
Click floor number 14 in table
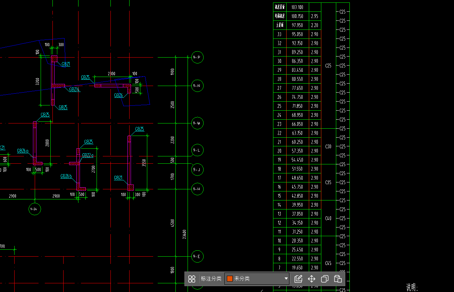coord(280,205)
